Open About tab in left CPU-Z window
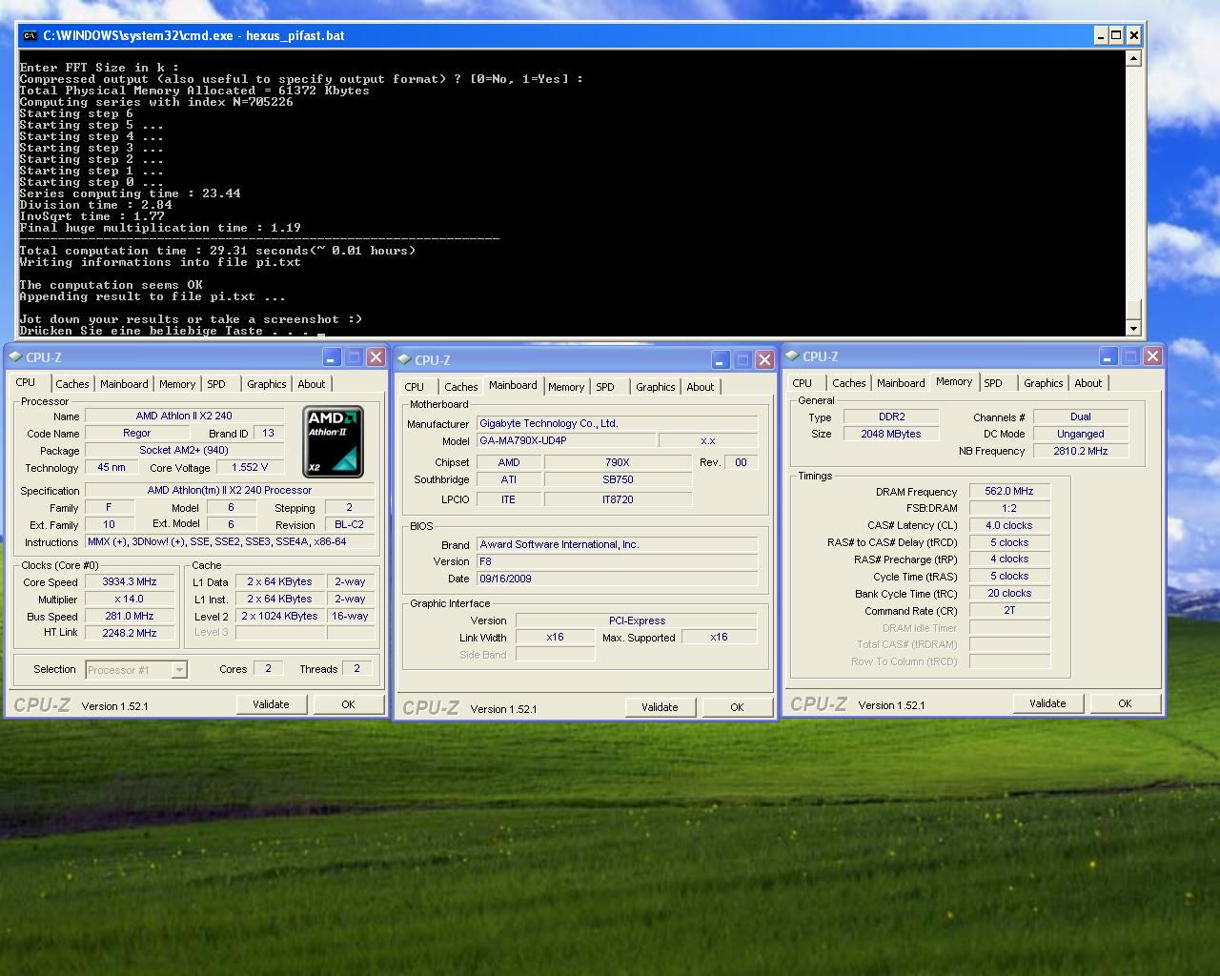1220x976 pixels. (312, 384)
